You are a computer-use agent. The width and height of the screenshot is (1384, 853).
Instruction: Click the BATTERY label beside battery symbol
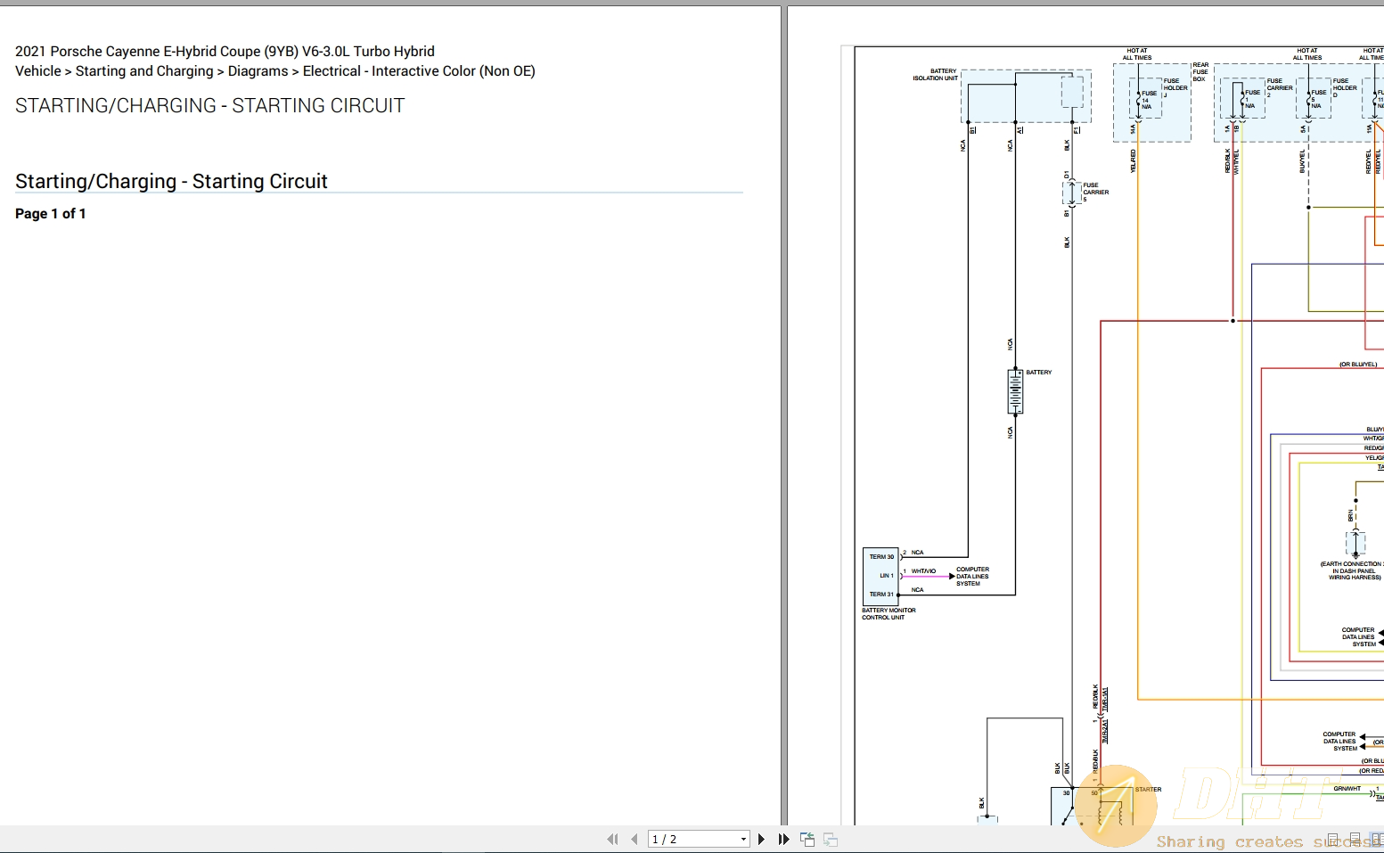(x=1039, y=373)
